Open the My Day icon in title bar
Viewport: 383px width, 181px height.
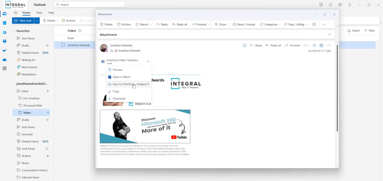click(x=321, y=4)
